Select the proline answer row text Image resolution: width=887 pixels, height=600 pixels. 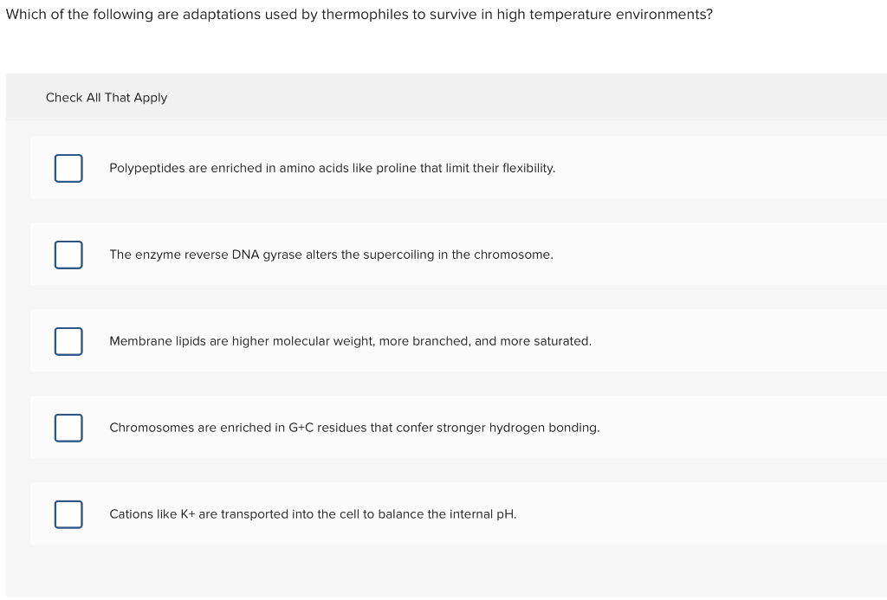point(332,168)
